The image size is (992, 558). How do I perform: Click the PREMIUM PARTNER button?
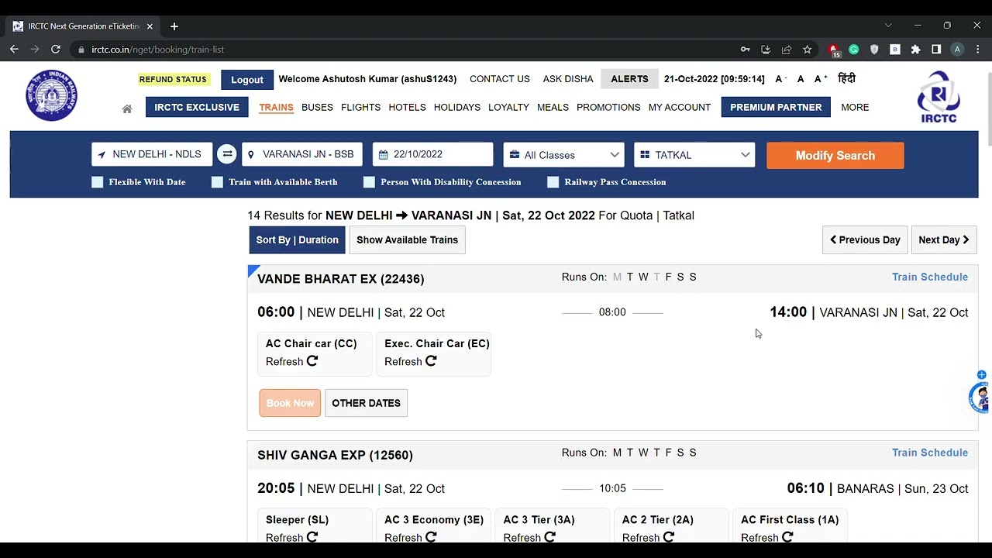tap(776, 107)
